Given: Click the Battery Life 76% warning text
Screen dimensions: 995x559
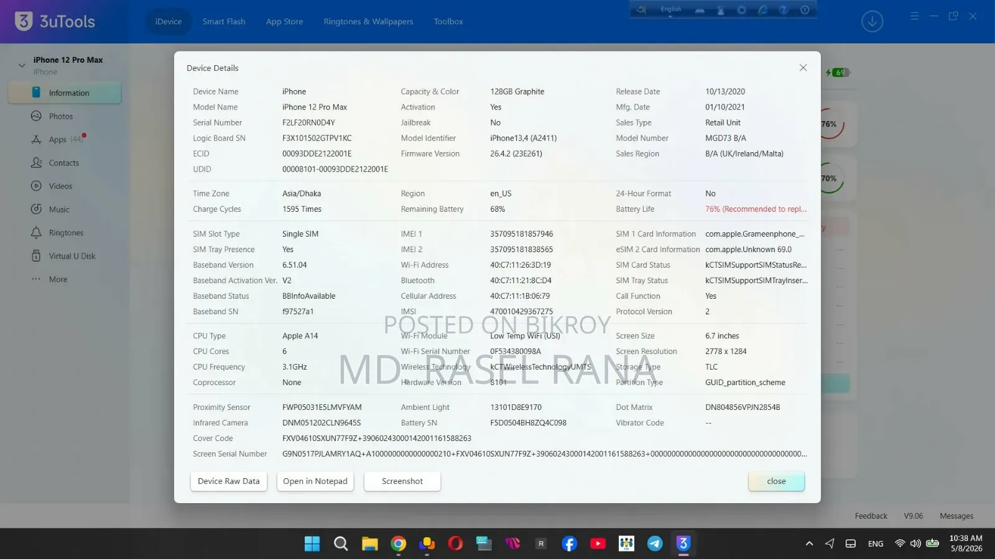Looking at the screenshot, I should 756,209.
